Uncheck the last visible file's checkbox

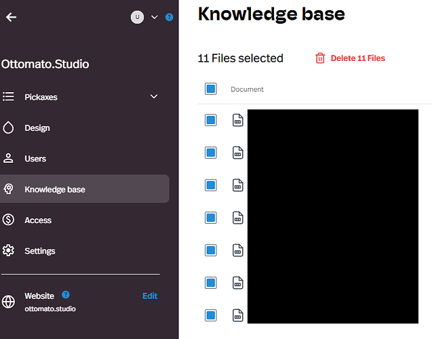pos(210,315)
